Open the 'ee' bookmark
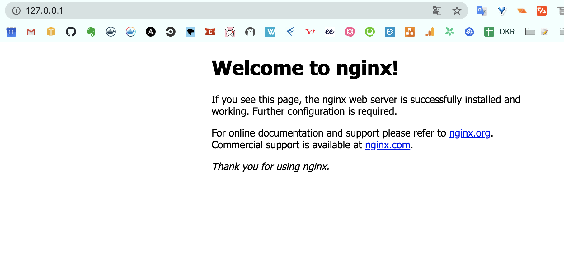The height and width of the screenshot is (260, 564). (x=330, y=32)
